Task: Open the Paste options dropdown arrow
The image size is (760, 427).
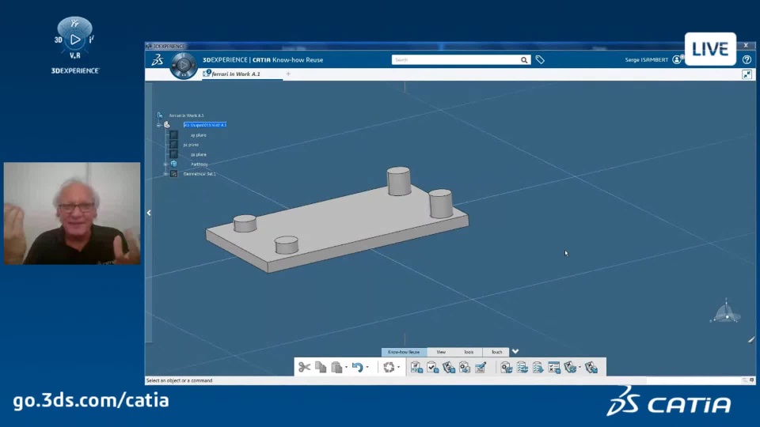Action: tap(346, 368)
